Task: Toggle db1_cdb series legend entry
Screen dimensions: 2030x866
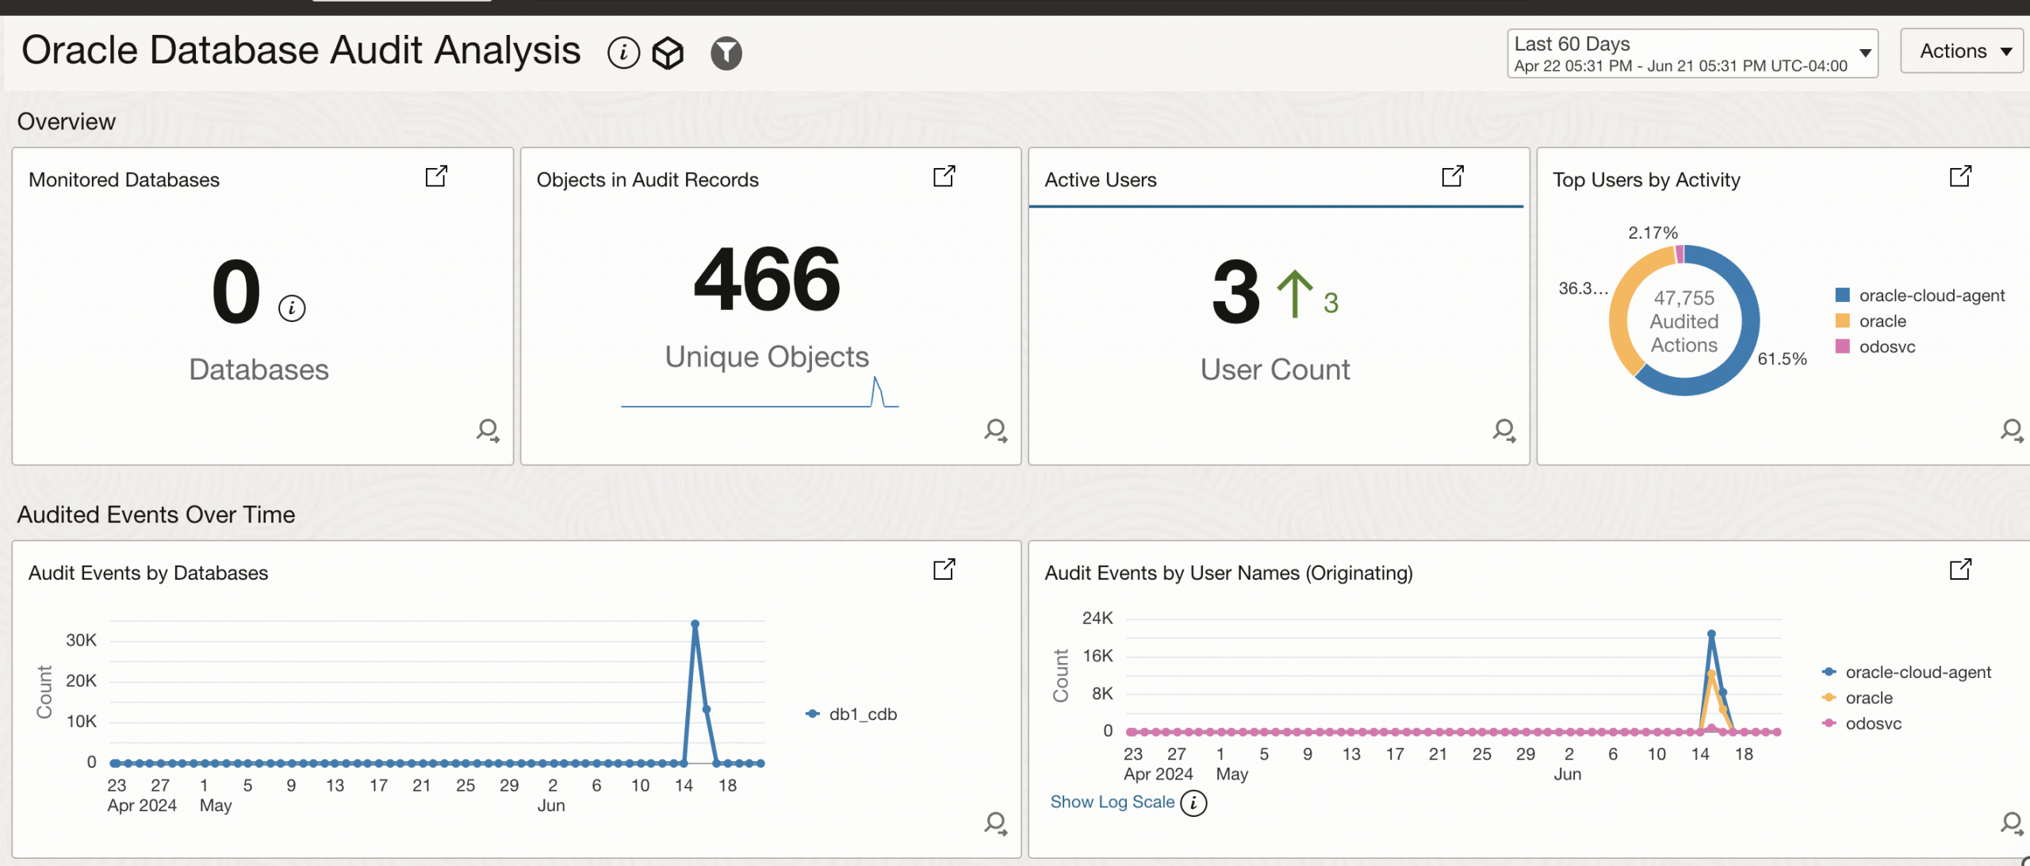Action: tap(862, 714)
